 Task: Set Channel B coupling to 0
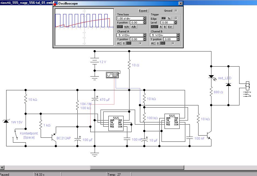[x=158, y=43]
